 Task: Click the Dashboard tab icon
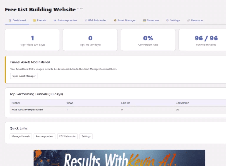pos(10,20)
